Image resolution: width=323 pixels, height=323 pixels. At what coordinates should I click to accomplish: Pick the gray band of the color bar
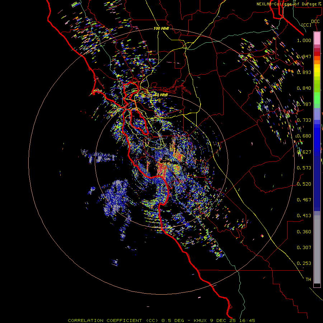pyautogui.click(x=317, y=249)
